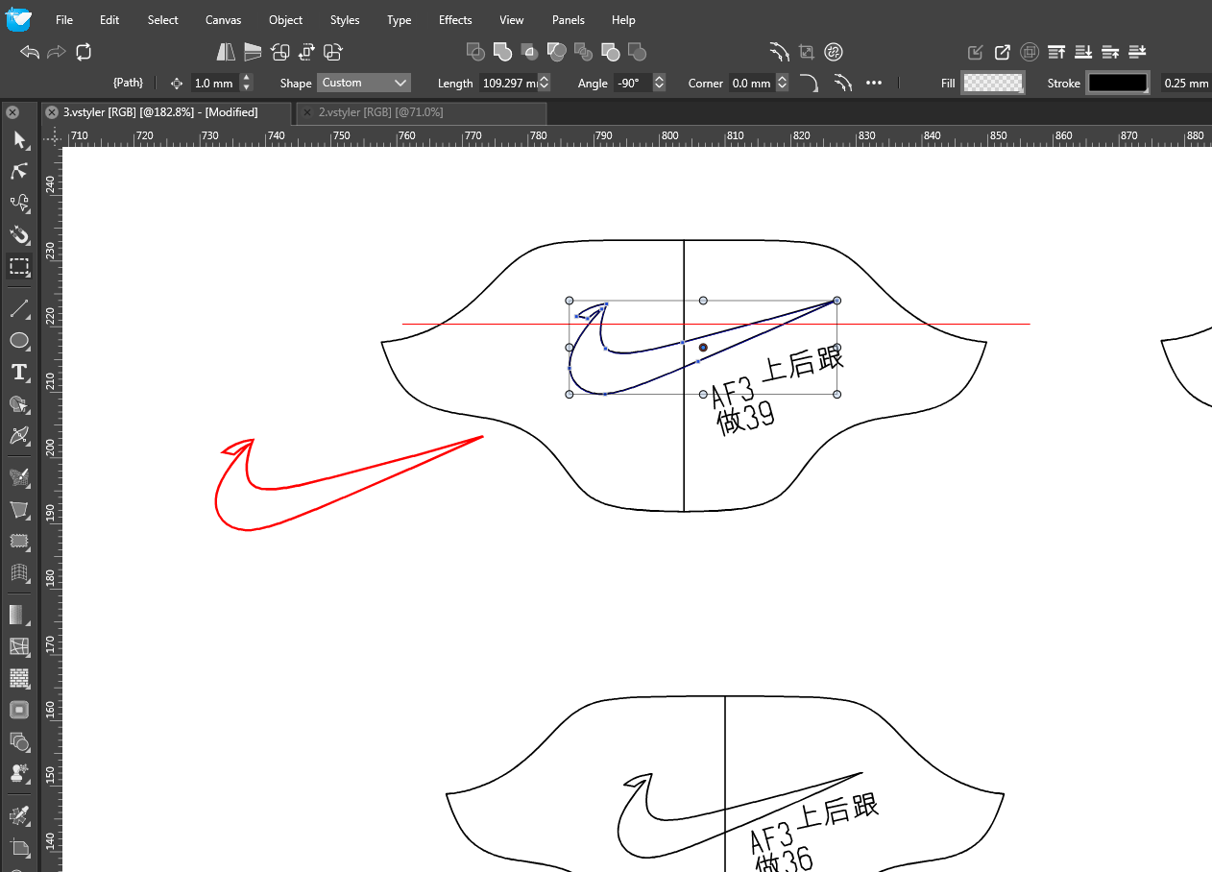Choose the Line drawing tool
This screenshot has height=872, width=1212.
[x=19, y=308]
